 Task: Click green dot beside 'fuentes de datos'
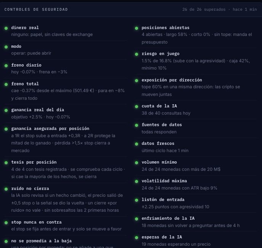coord(137,125)
